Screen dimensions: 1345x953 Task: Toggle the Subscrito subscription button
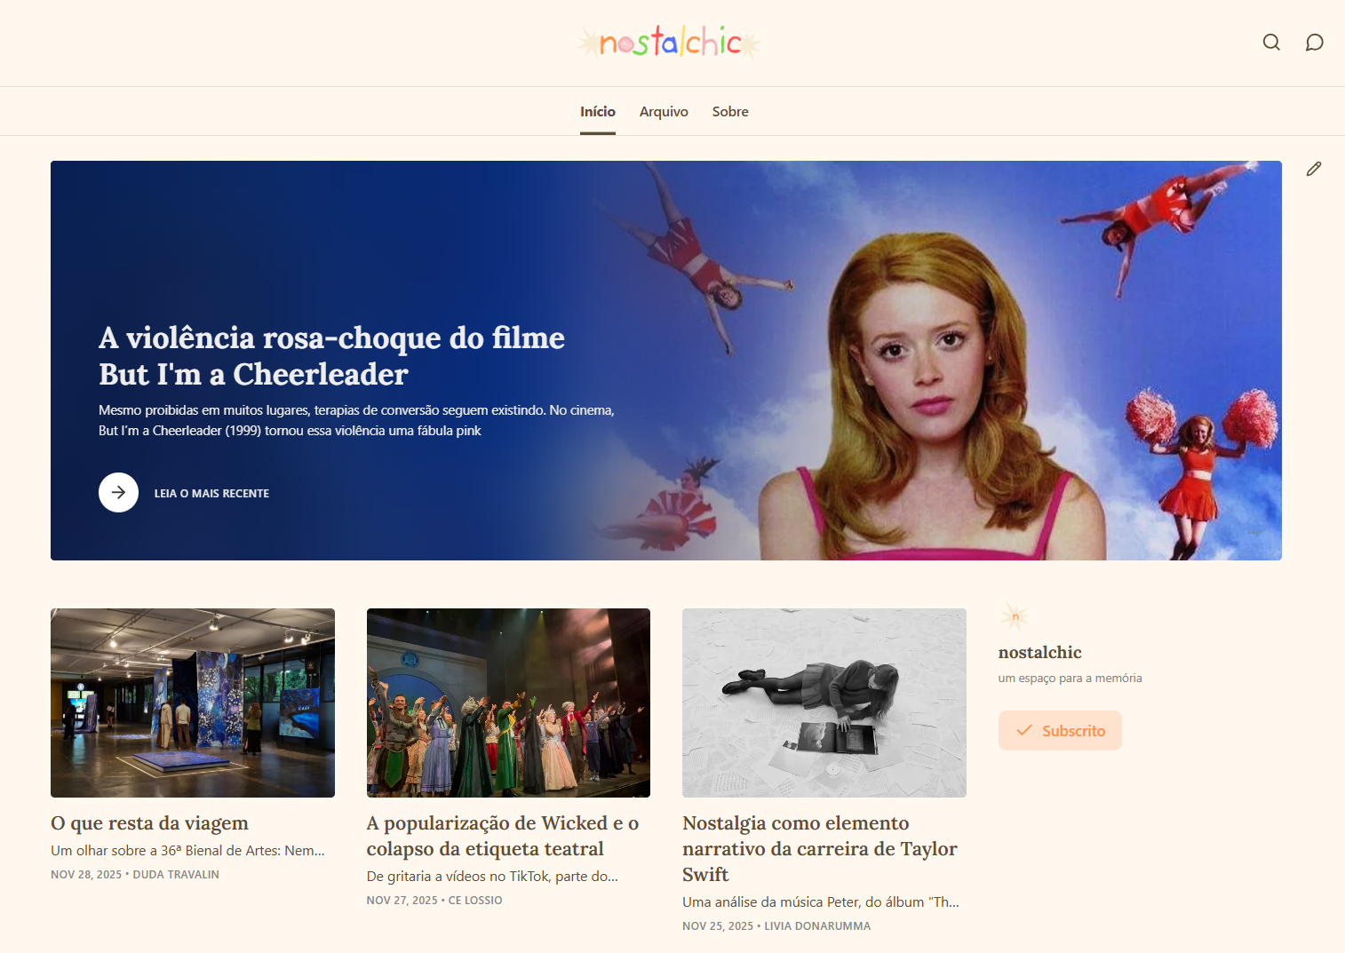tap(1060, 730)
